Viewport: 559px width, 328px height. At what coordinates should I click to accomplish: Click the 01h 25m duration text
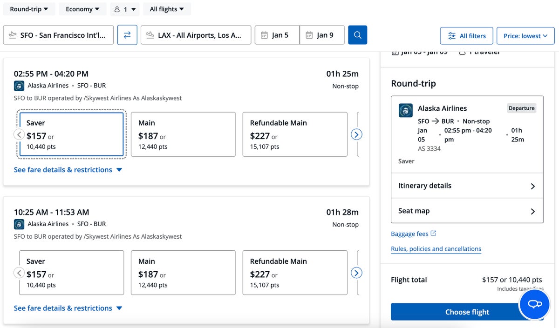click(x=342, y=74)
